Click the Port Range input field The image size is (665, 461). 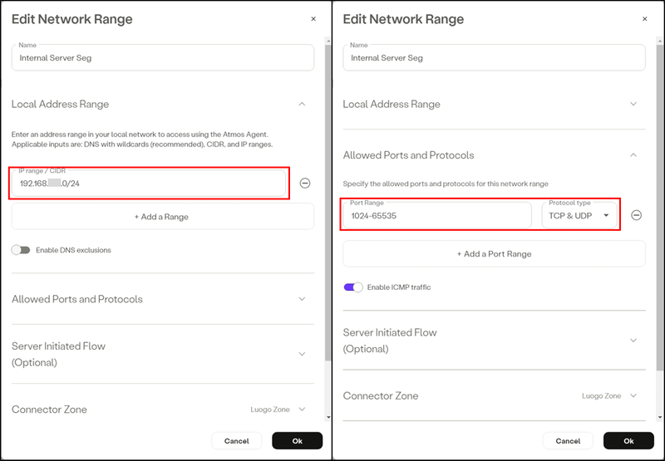(x=437, y=215)
